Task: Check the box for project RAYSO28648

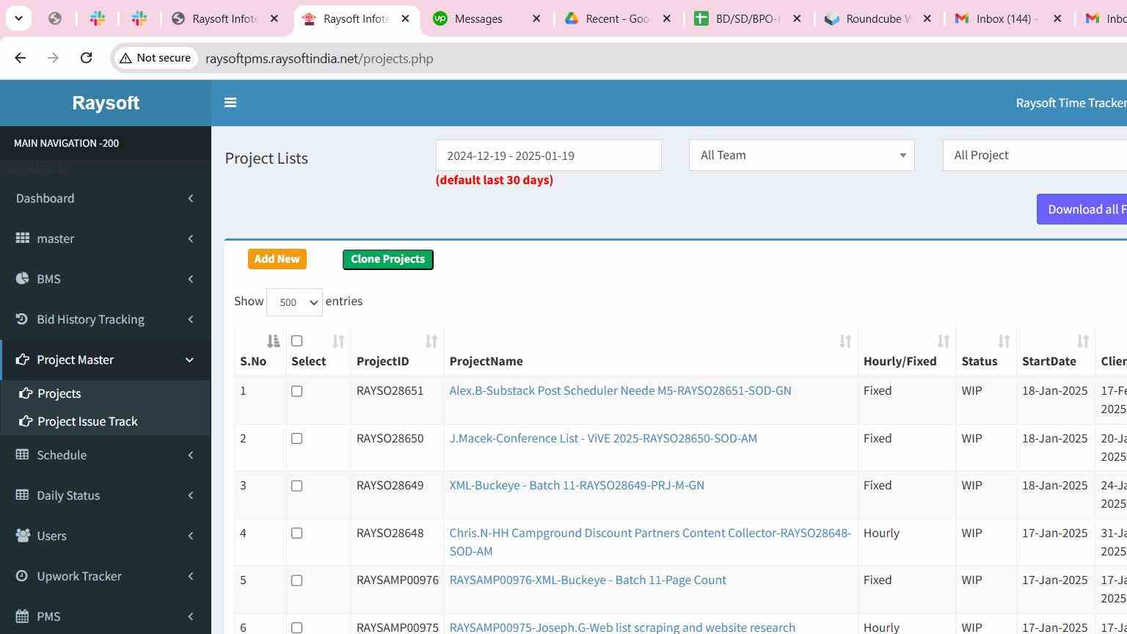Action: (x=296, y=533)
